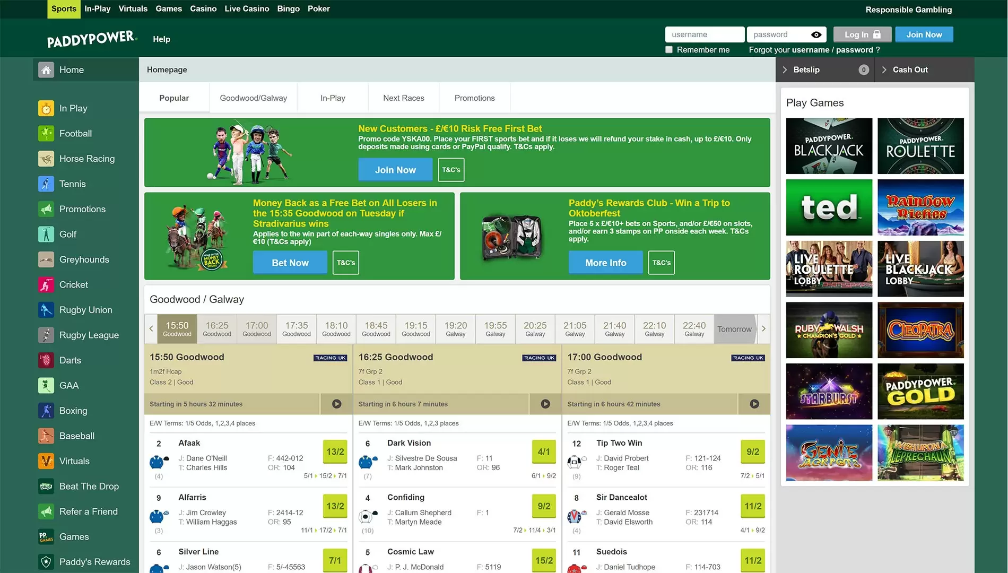1008x573 pixels.
Task: Expand the Betslip panel
Action: coord(825,70)
